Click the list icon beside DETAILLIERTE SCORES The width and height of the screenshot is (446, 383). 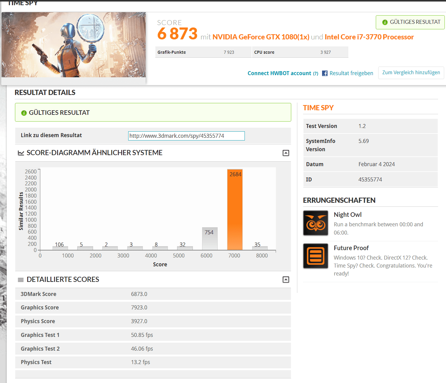pos(21,280)
